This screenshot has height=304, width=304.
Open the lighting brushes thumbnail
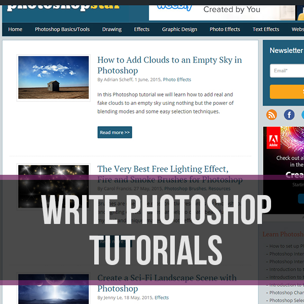pyautogui.click(x=54, y=186)
